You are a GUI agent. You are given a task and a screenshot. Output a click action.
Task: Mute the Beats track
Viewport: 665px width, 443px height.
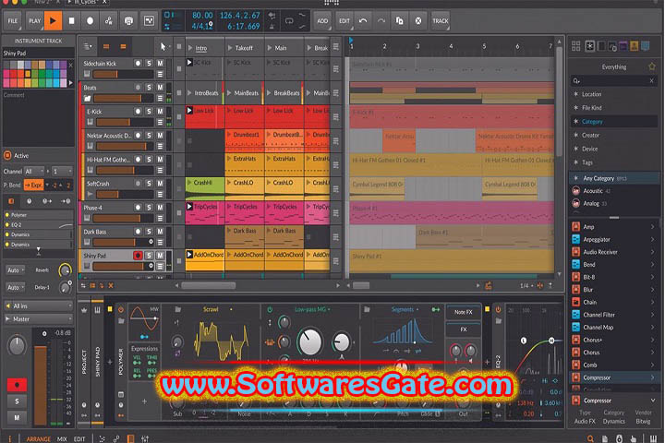[160, 88]
